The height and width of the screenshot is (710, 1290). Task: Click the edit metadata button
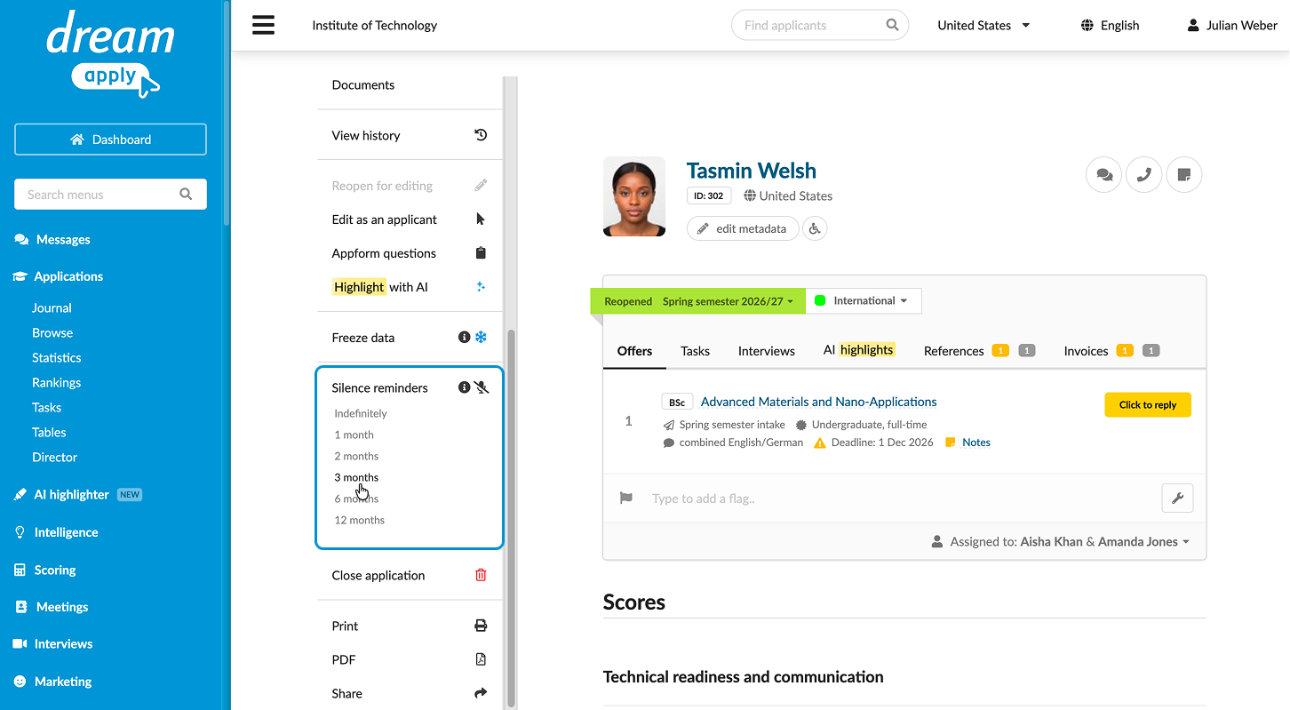click(743, 228)
